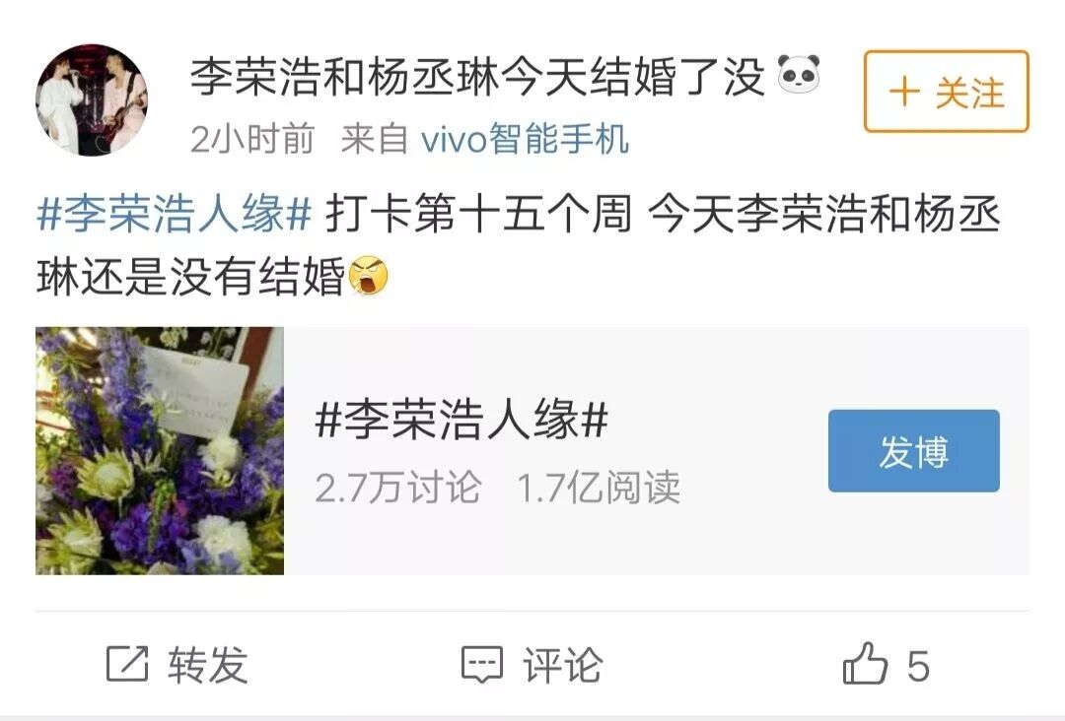This screenshot has height=721, width=1065.
Task: Open the user's round profile avatar
Action: click(92, 100)
